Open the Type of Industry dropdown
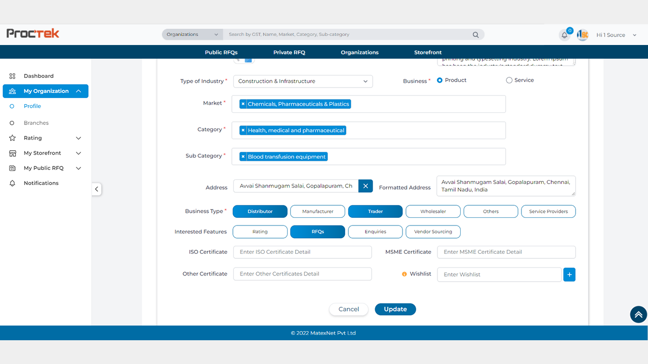The image size is (648, 364). [x=303, y=81]
